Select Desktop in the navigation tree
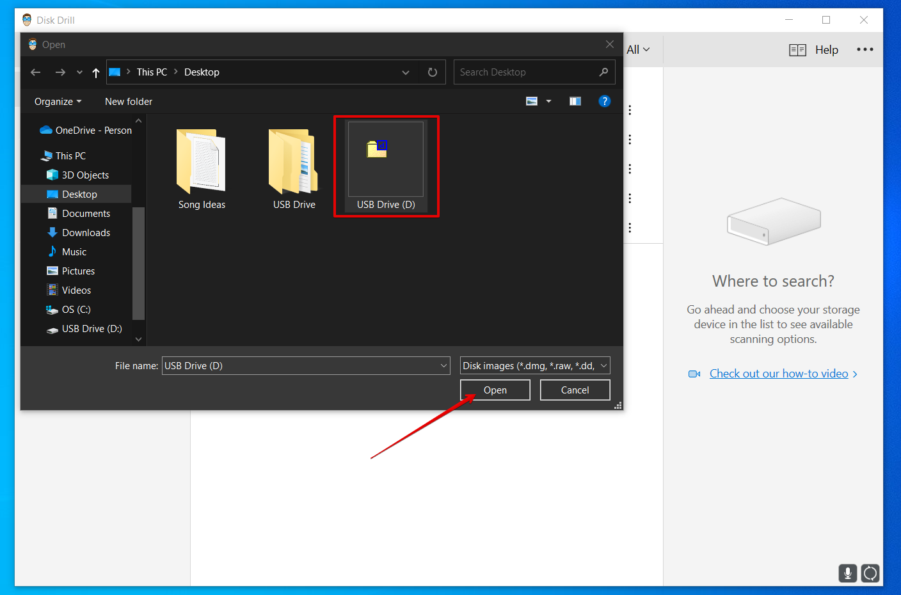Screen dimensions: 901x595 (76, 194)
